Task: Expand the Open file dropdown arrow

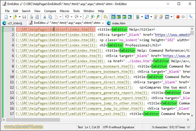Action: click(20, 17)
